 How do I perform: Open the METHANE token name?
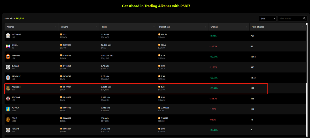tap(16, 34)
